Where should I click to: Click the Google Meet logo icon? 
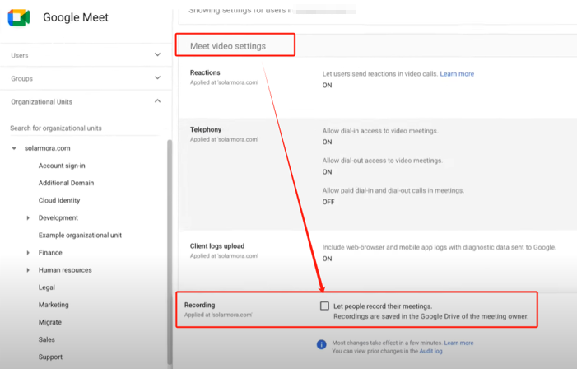click(19, 17)
